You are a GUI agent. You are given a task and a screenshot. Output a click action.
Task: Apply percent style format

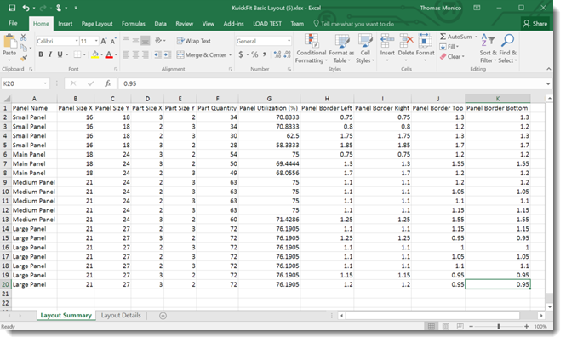pyautogui.click(x=254, y=54)
